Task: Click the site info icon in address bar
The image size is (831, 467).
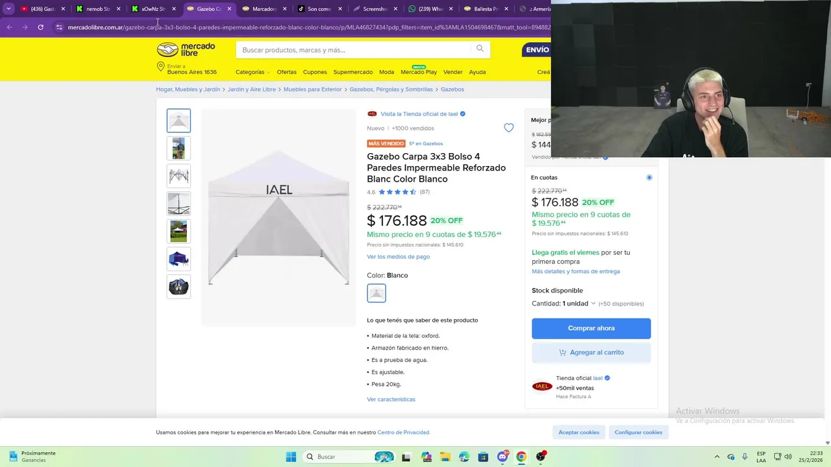Action: pyautogui.click(x=59, y=27)
